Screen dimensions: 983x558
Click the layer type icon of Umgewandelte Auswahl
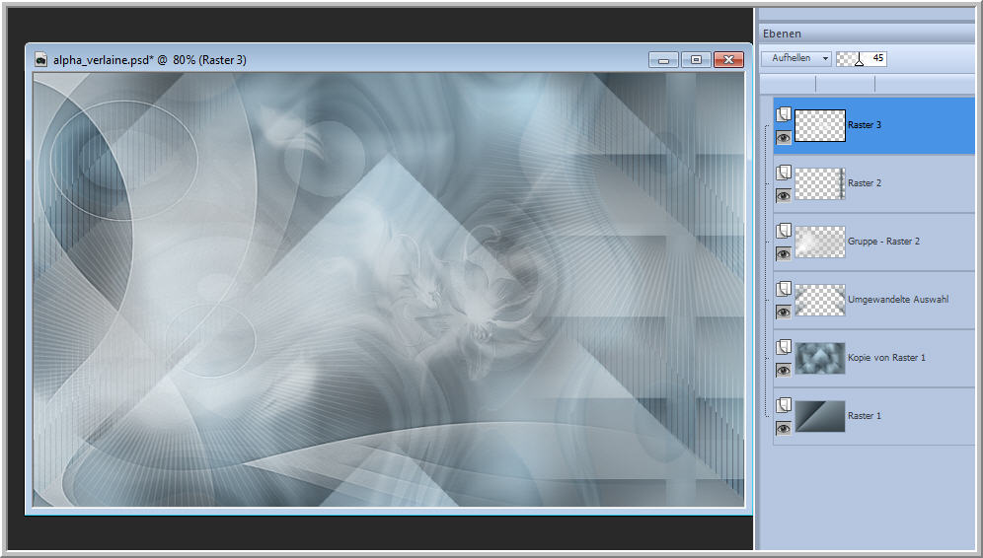pyautogui.click(x=784, y=289)
